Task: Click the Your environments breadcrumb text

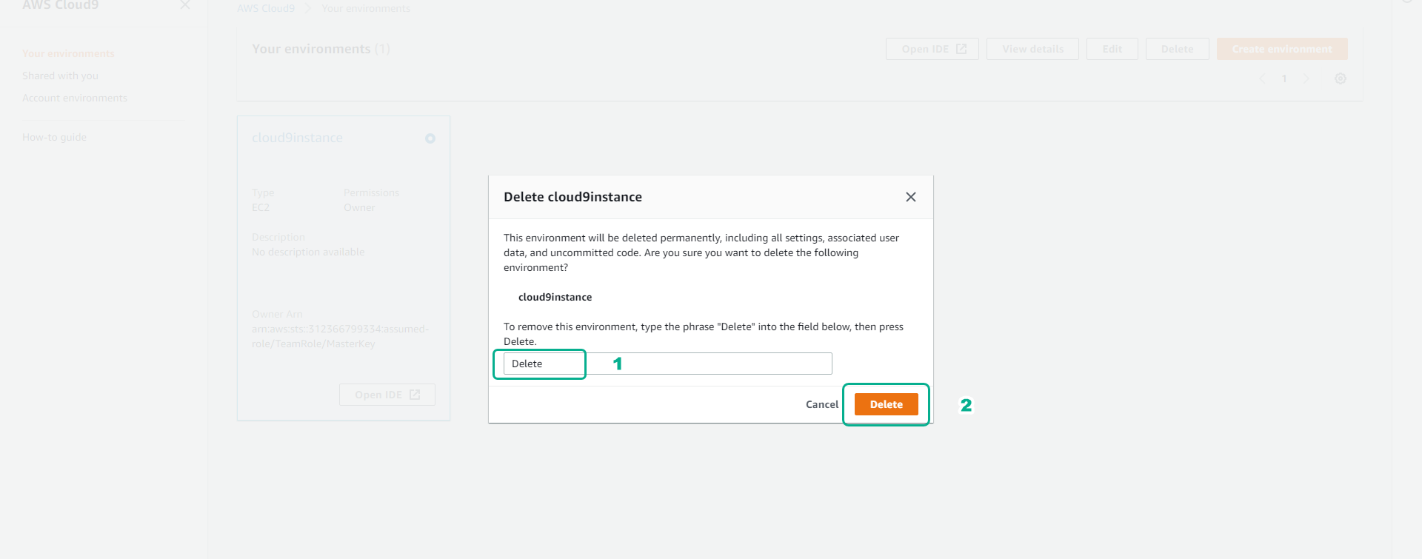Action: coord(366,8)
